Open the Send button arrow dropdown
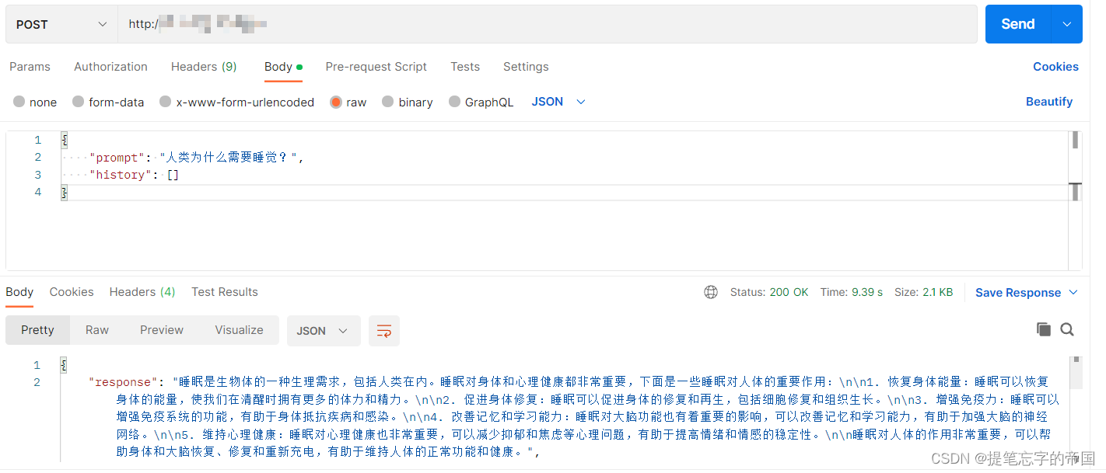The image size is (1106, 473). click(x=1066, y=24)
